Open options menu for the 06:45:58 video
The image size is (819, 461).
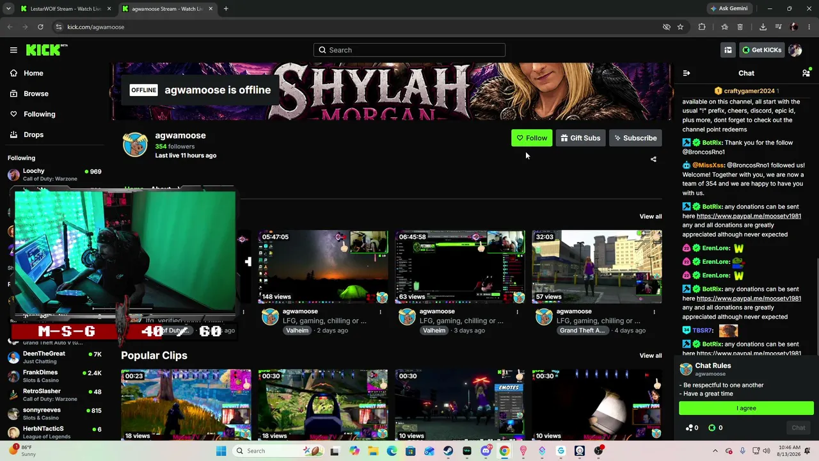coord(517,312)
